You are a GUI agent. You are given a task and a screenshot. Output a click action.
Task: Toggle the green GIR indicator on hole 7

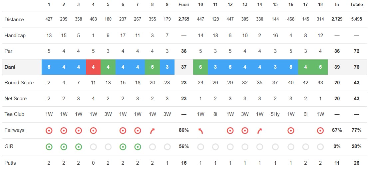(138, 146)
